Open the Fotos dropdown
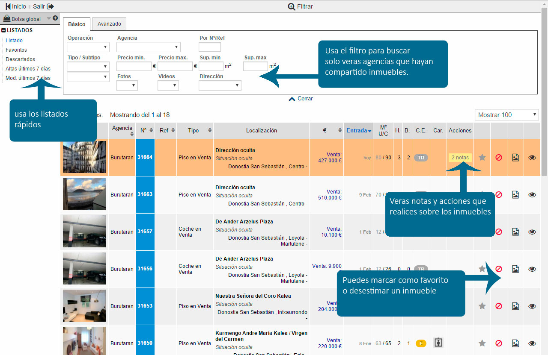The height and width of the screenshot is (355, 548). pos(127,85)
